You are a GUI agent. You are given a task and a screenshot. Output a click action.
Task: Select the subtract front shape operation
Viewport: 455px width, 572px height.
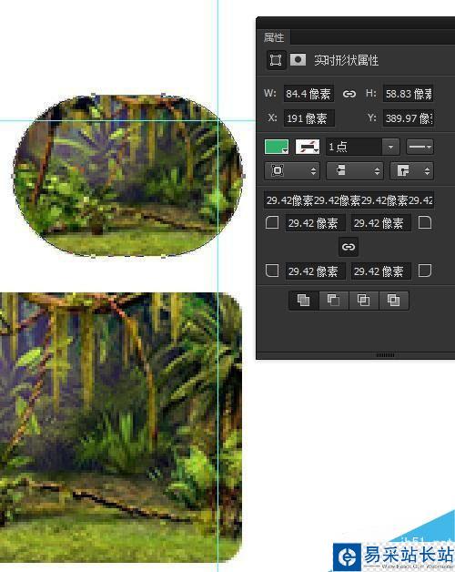click(334, 301)
